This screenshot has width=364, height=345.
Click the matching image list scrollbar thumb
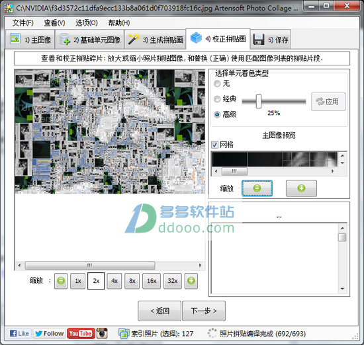click(342, 237)
